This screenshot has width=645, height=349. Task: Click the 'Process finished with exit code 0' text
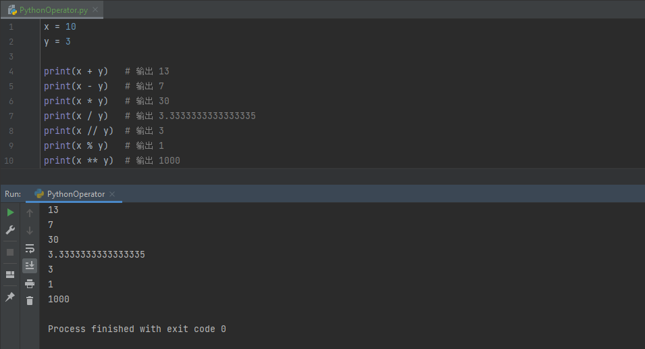tap(137, 329)
